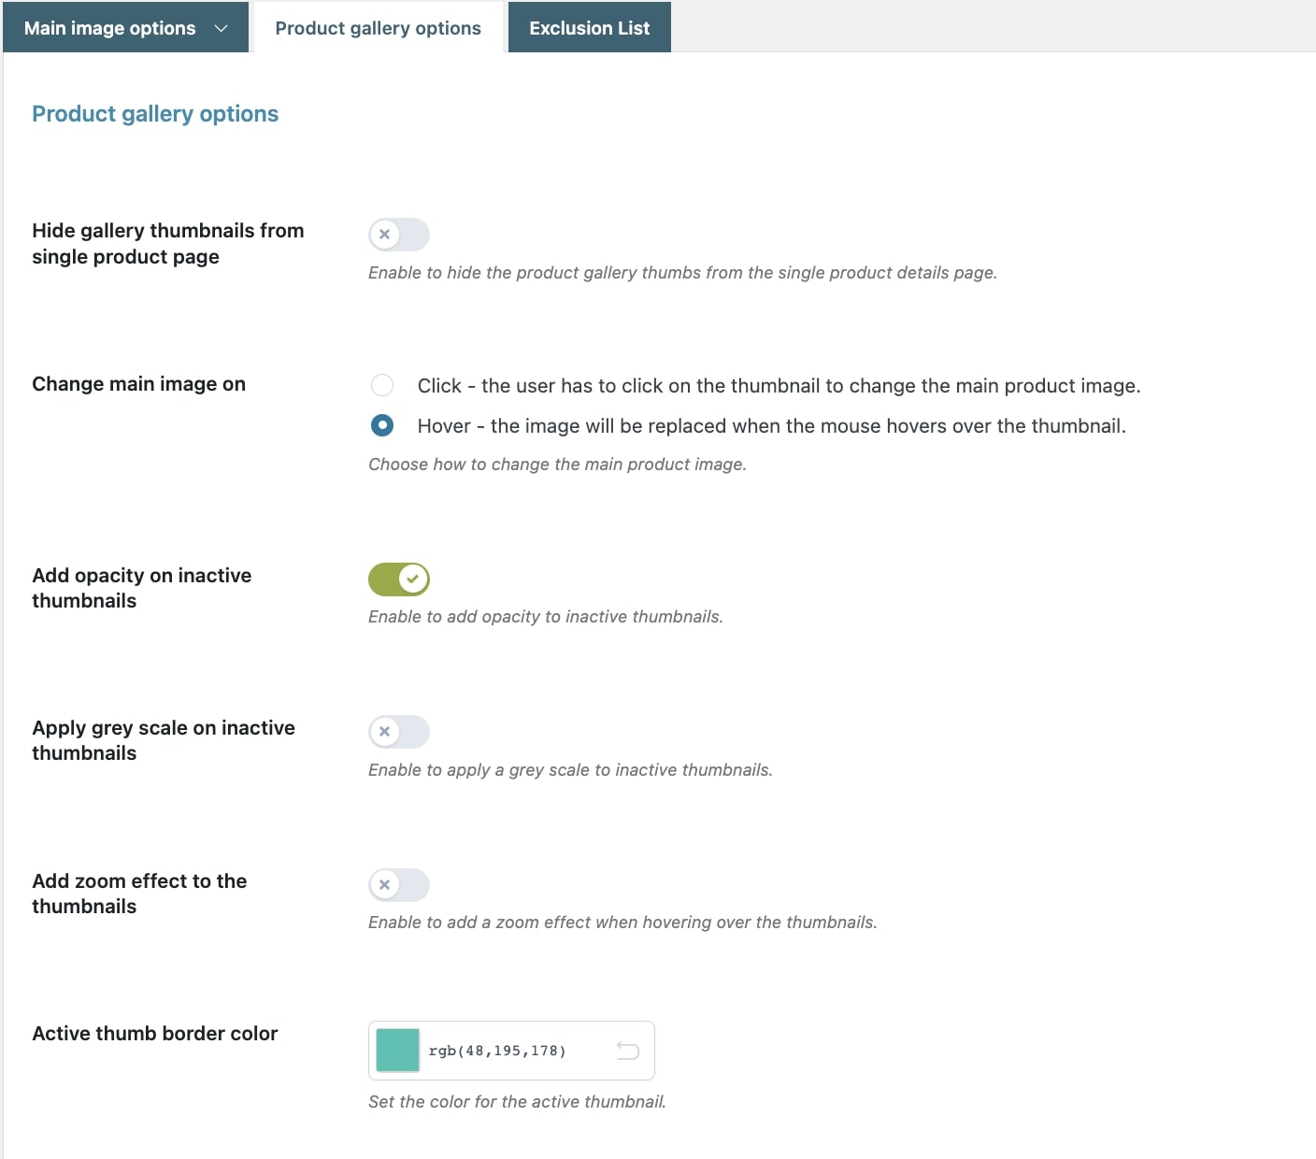Click the Hover option description text
The height and width of the screenshot is (1159, 1316).
[x=771, y=426]
